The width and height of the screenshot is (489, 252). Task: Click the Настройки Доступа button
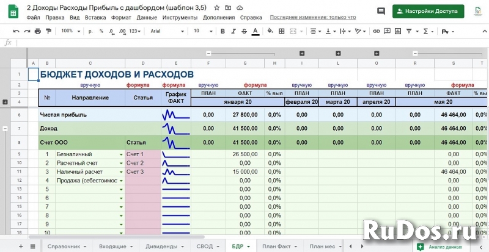coord(428,11)
